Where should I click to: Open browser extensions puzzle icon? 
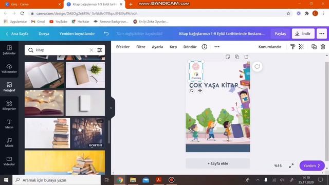(307, 13)
